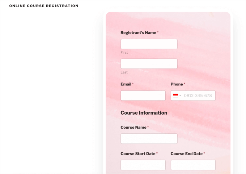
Task: Focus the Course Name text field
Action: pyautogui.click(x=149, y=139)
